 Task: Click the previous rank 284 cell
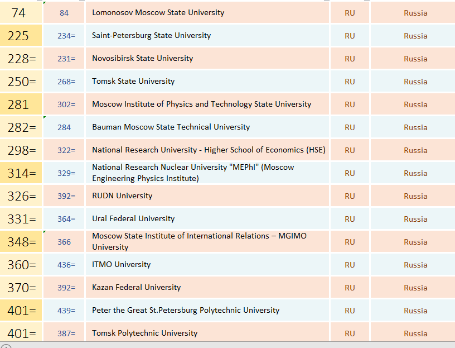tap(64, 127)
